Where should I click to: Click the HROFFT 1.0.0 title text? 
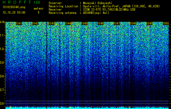click(x=21, y=2)
